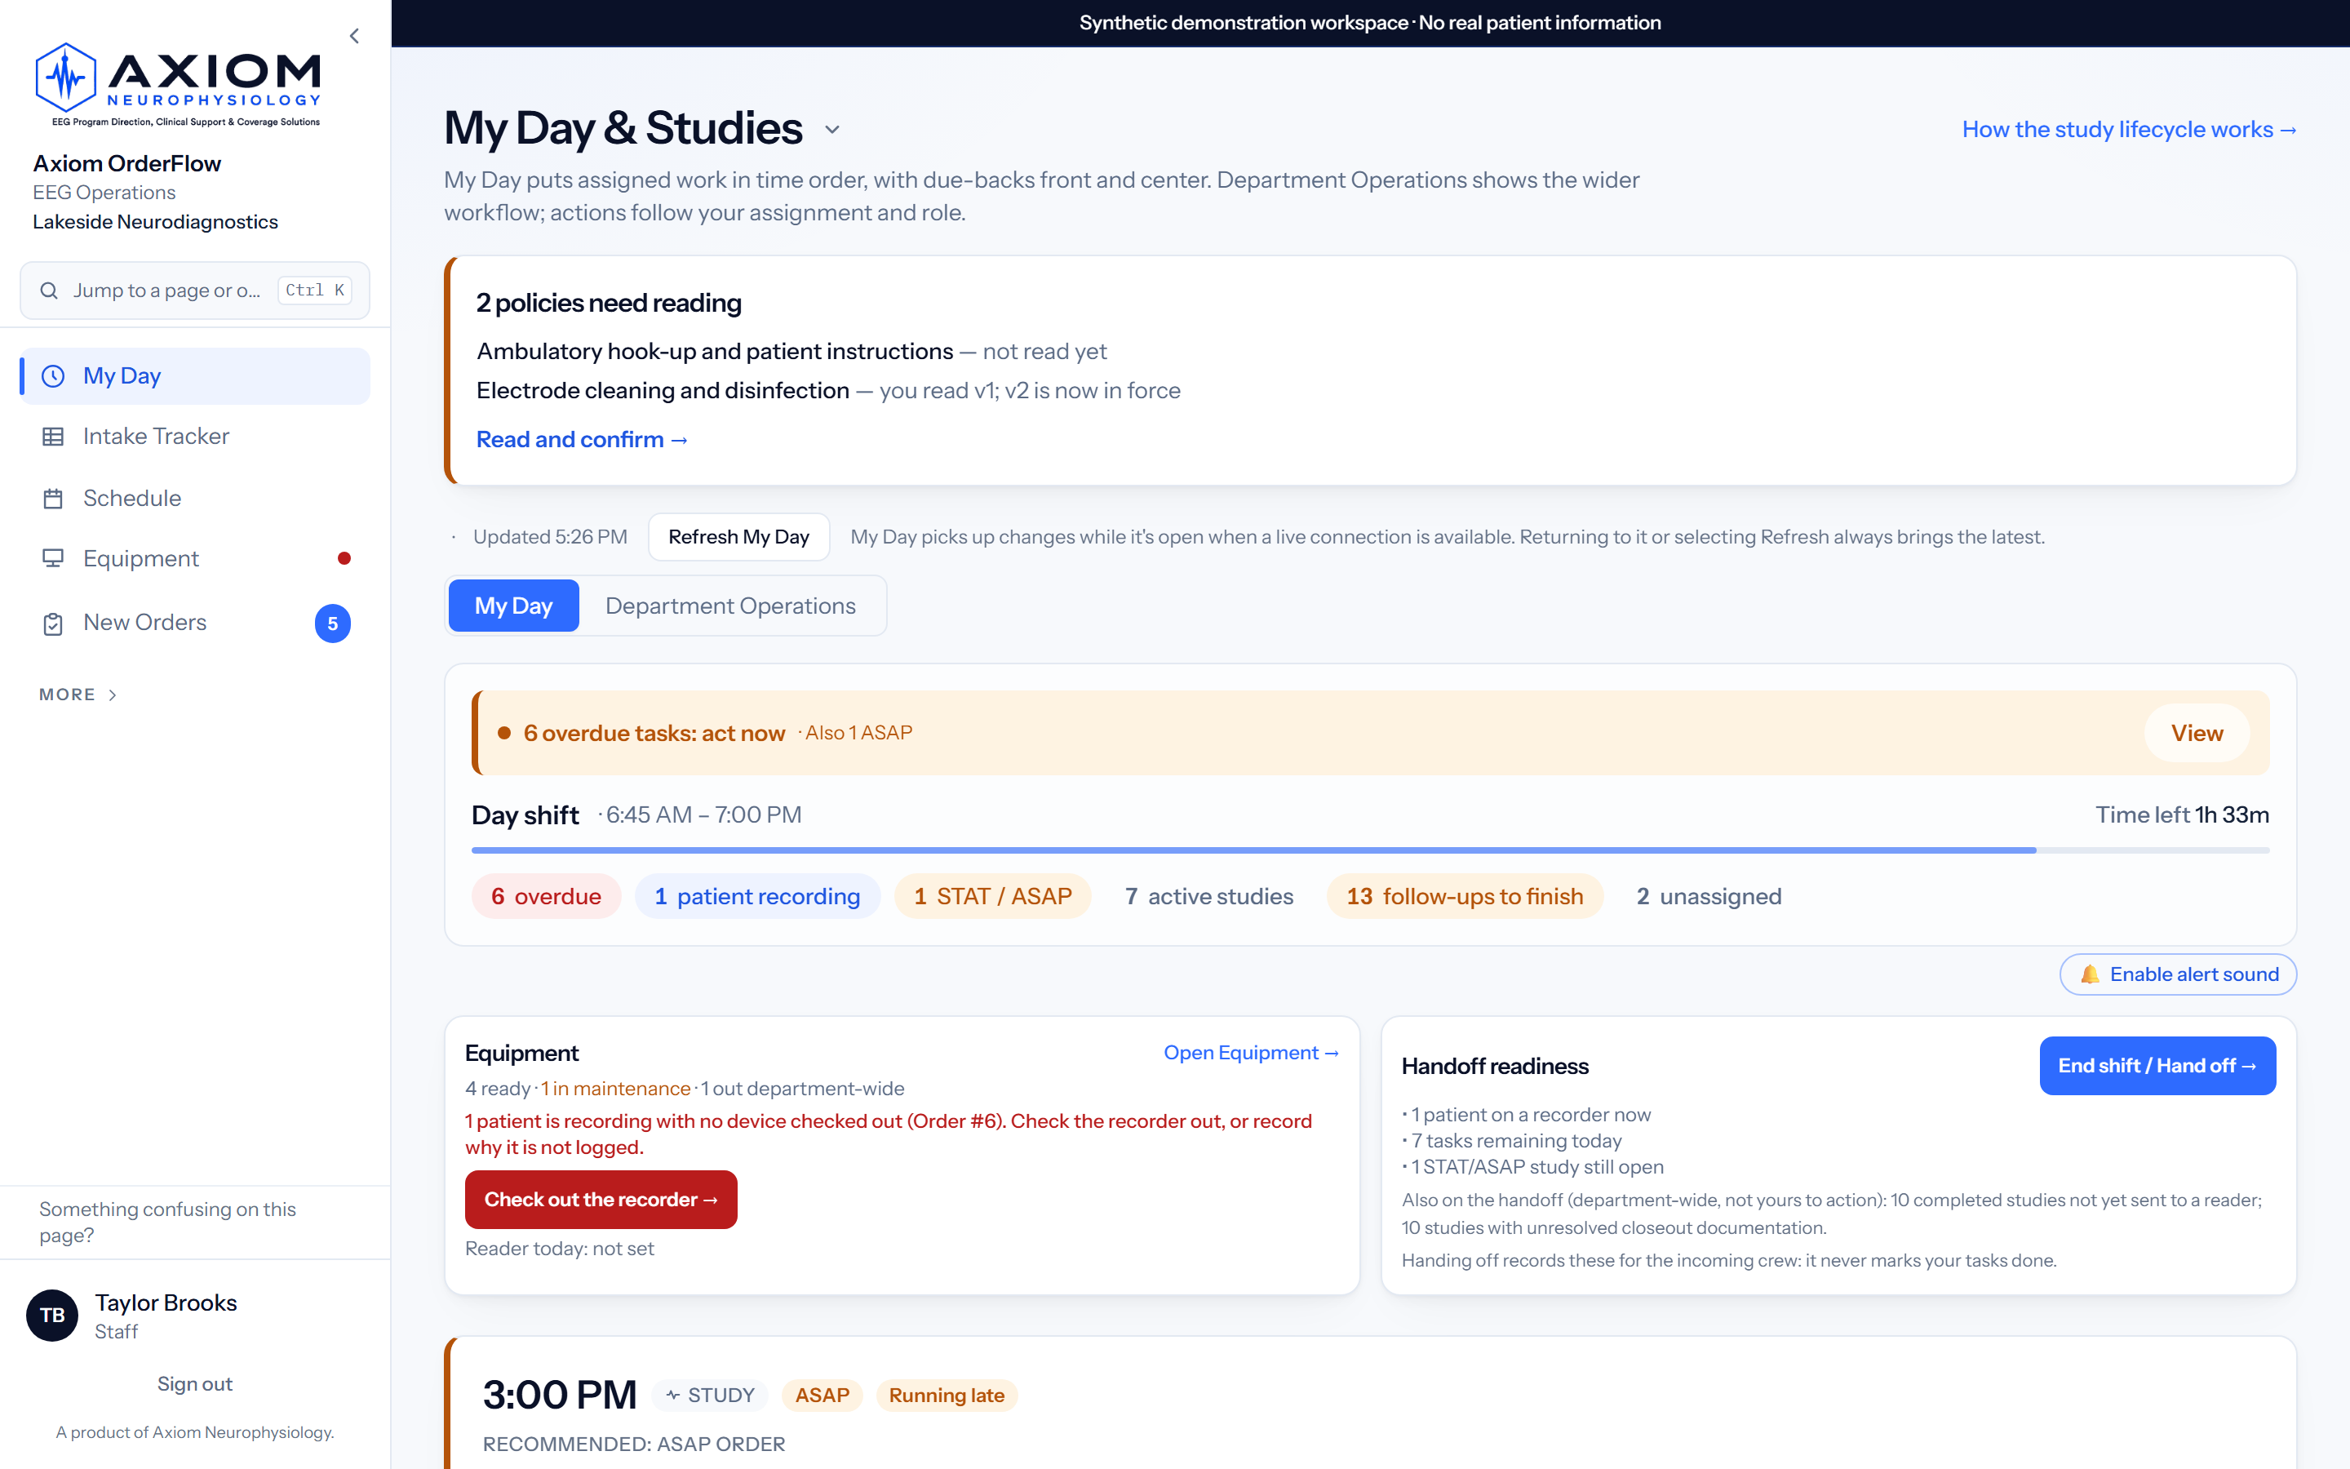Focus the Jump to a page search field
The height and width of the screenshot is (1469, 2350).
point(194,291)
